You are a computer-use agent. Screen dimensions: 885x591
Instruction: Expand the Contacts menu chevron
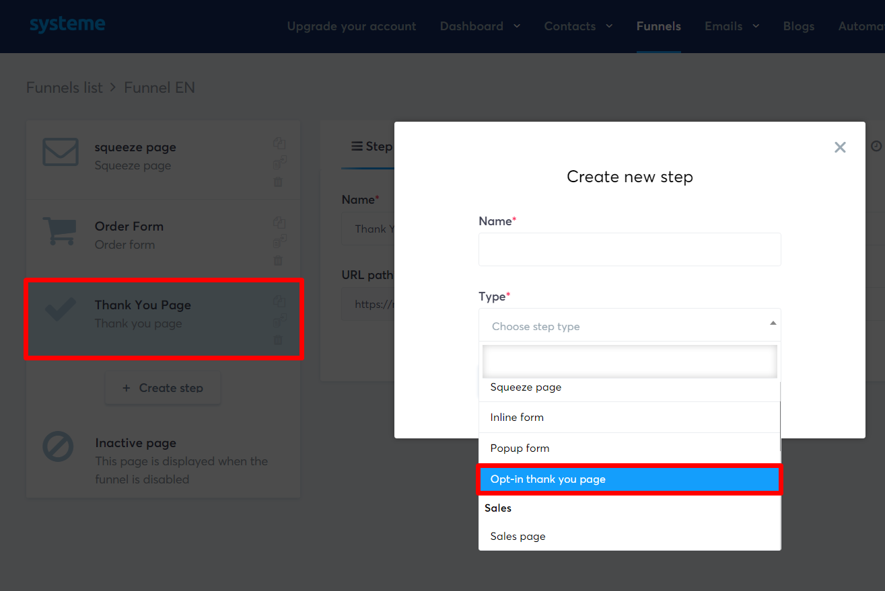pyautogui.click(x=609, y=27)
